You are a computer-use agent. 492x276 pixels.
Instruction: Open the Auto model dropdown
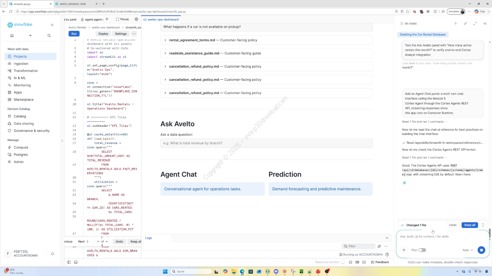click(x=468, y=250)
